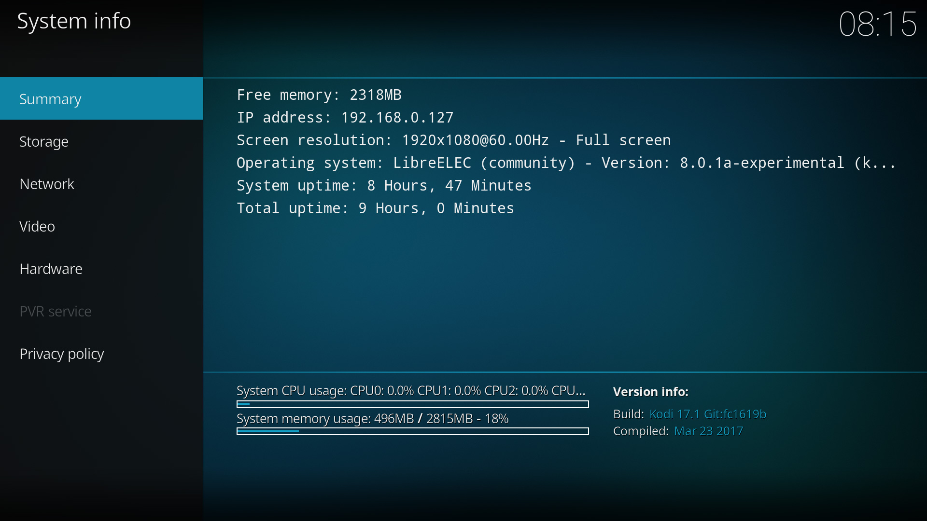
Task: Select the PVR service entry
Action: (56, 311)
